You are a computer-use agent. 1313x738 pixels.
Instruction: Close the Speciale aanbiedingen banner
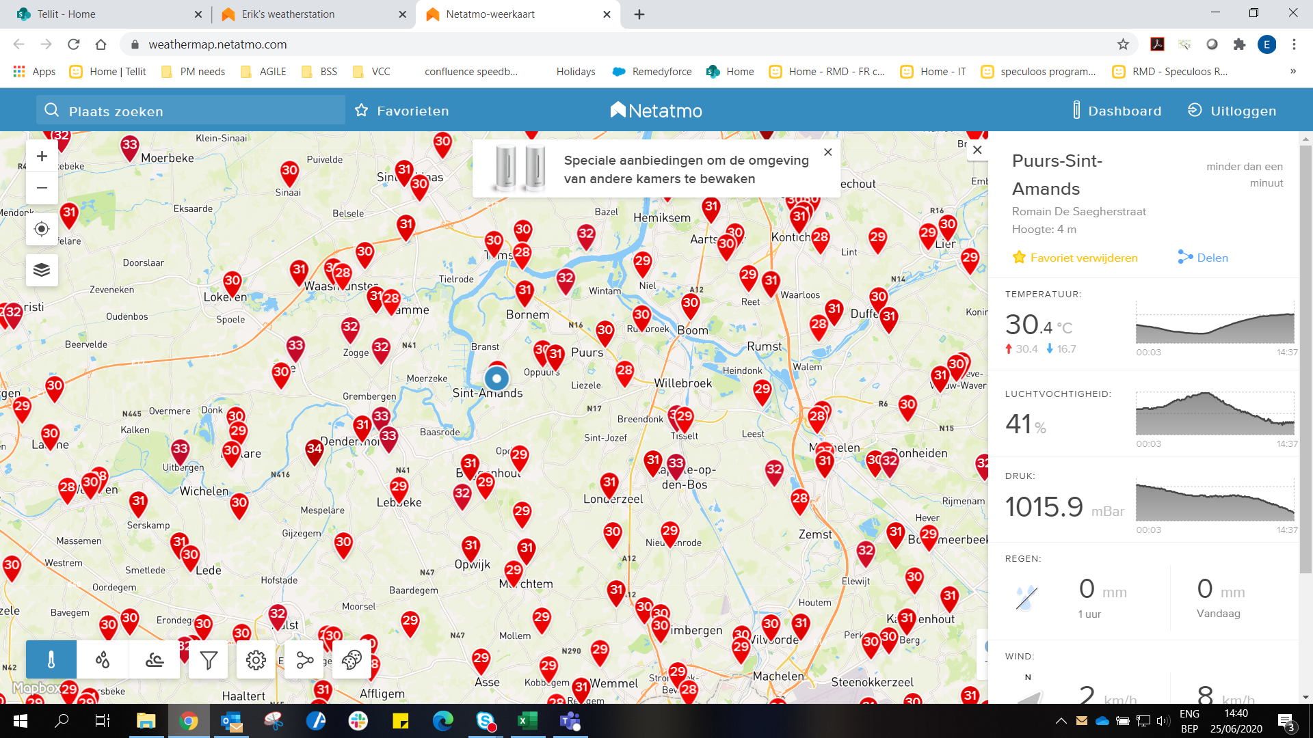point(827,152)
